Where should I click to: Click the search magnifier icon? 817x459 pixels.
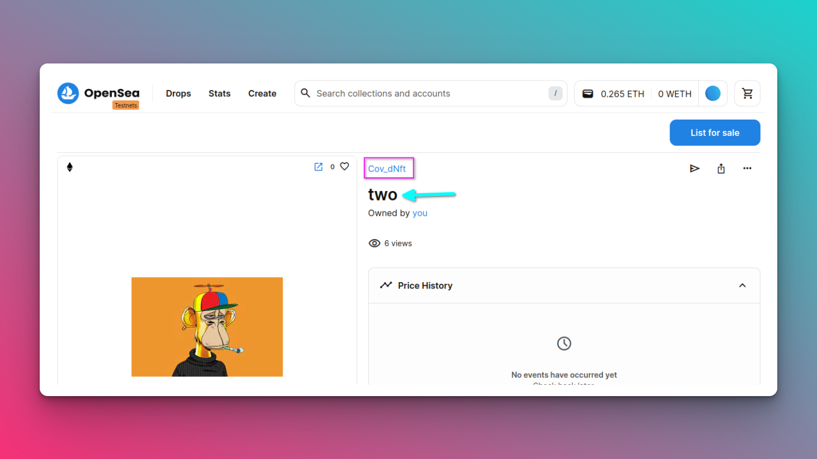click(305, 93)
